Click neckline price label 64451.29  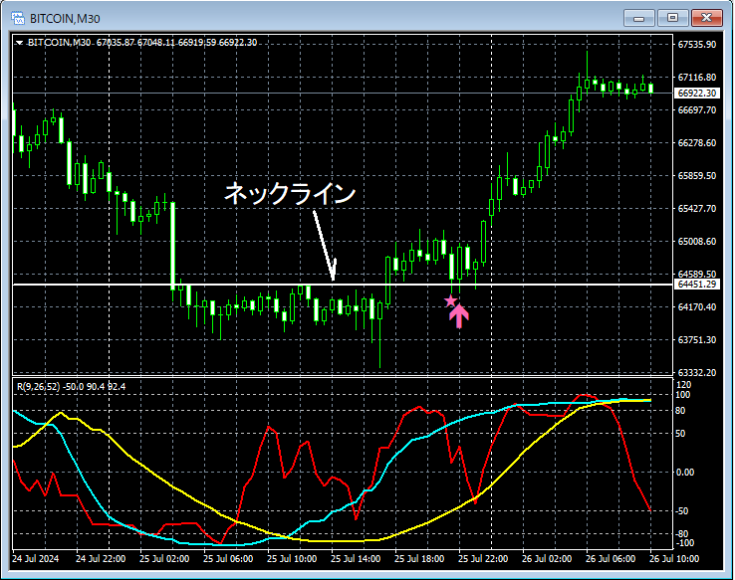tap(697, 285)
